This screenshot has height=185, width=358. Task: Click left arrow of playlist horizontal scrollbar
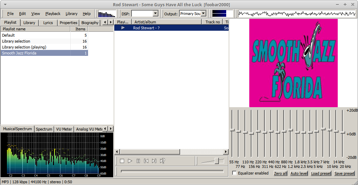click(117, 152)
